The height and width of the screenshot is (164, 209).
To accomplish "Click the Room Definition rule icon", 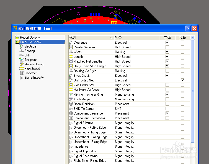I will 71,104.
